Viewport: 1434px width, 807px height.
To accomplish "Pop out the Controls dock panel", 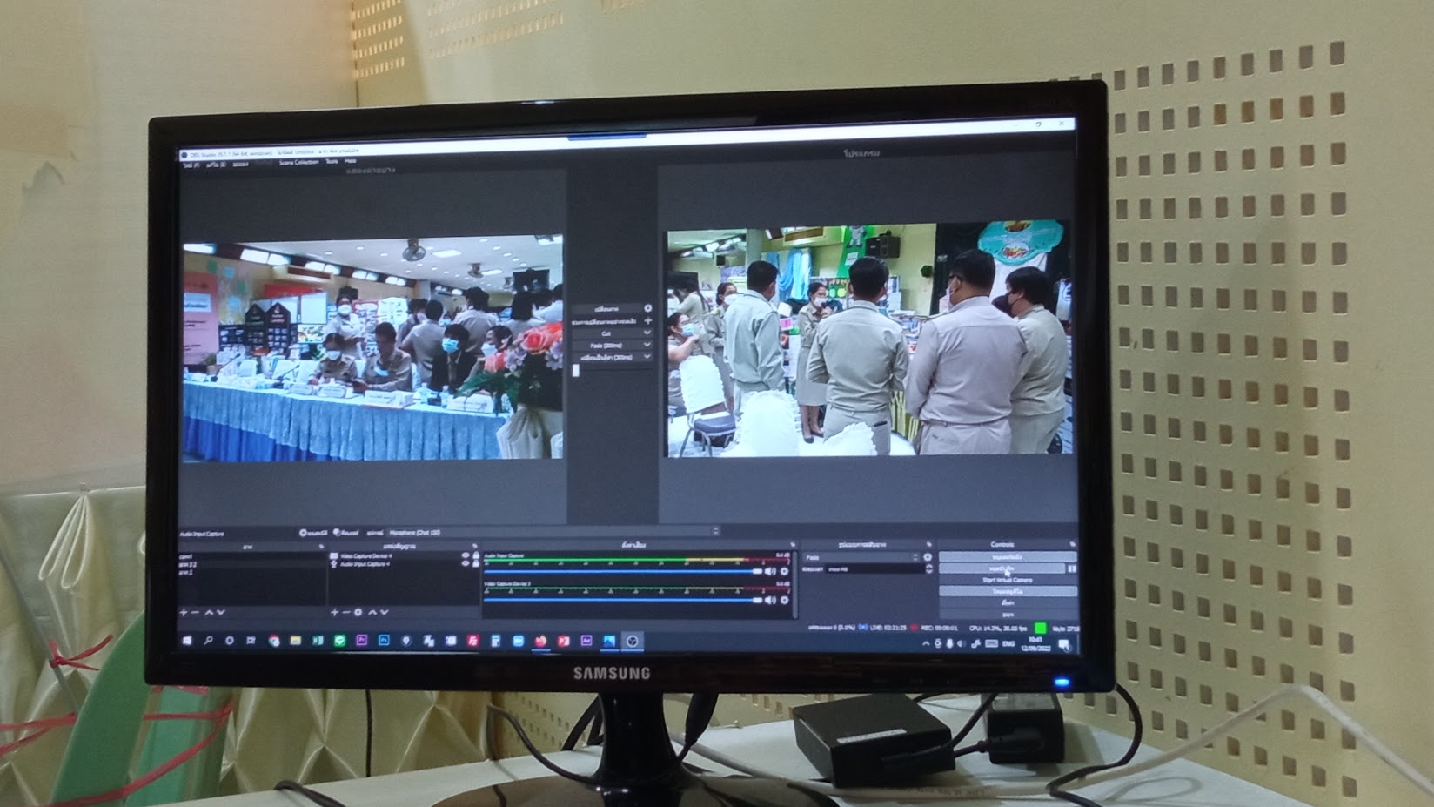I will point(1072,545).
